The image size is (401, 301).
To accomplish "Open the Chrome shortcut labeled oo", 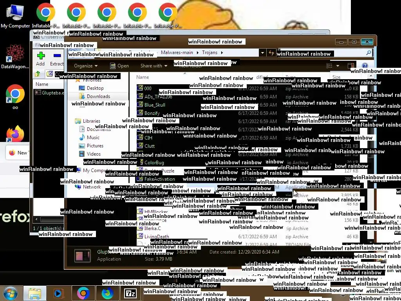I will click(15, 97).
